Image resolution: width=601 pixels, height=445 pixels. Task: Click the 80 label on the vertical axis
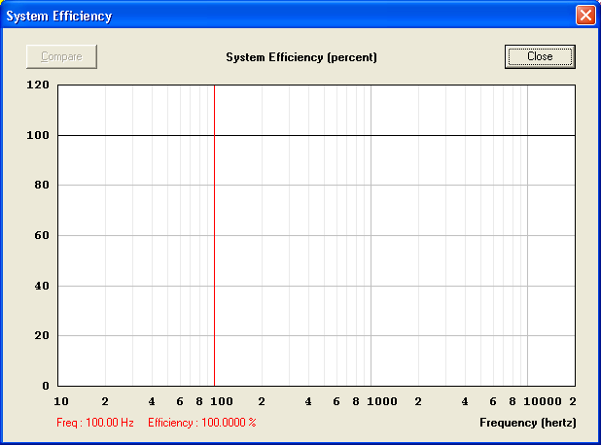[42, 185]
